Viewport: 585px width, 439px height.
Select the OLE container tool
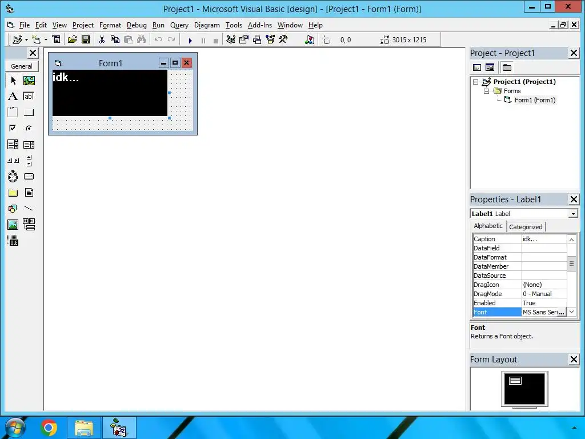tap(13, 241)
